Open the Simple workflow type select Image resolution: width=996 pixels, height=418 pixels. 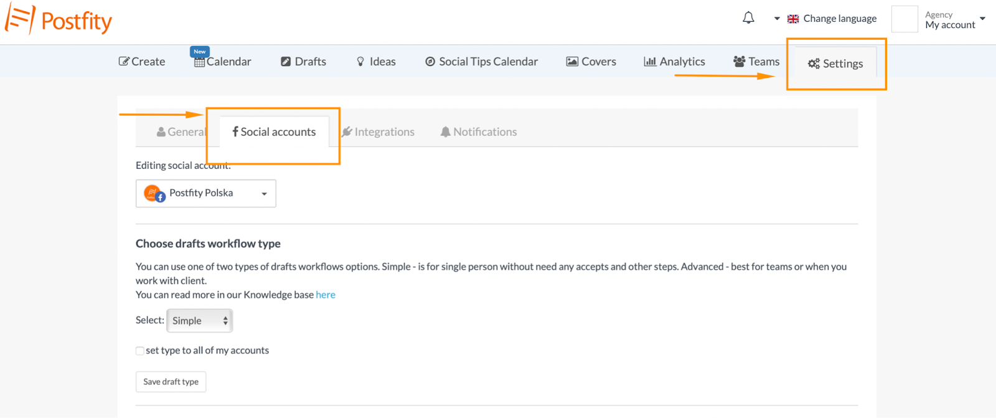click(x=200, y=321)
